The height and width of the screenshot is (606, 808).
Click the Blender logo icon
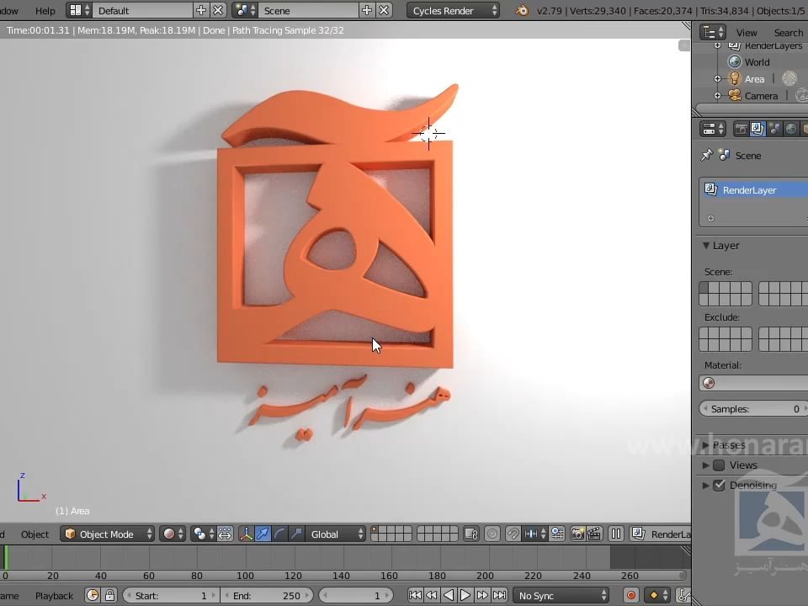point(522,10)
